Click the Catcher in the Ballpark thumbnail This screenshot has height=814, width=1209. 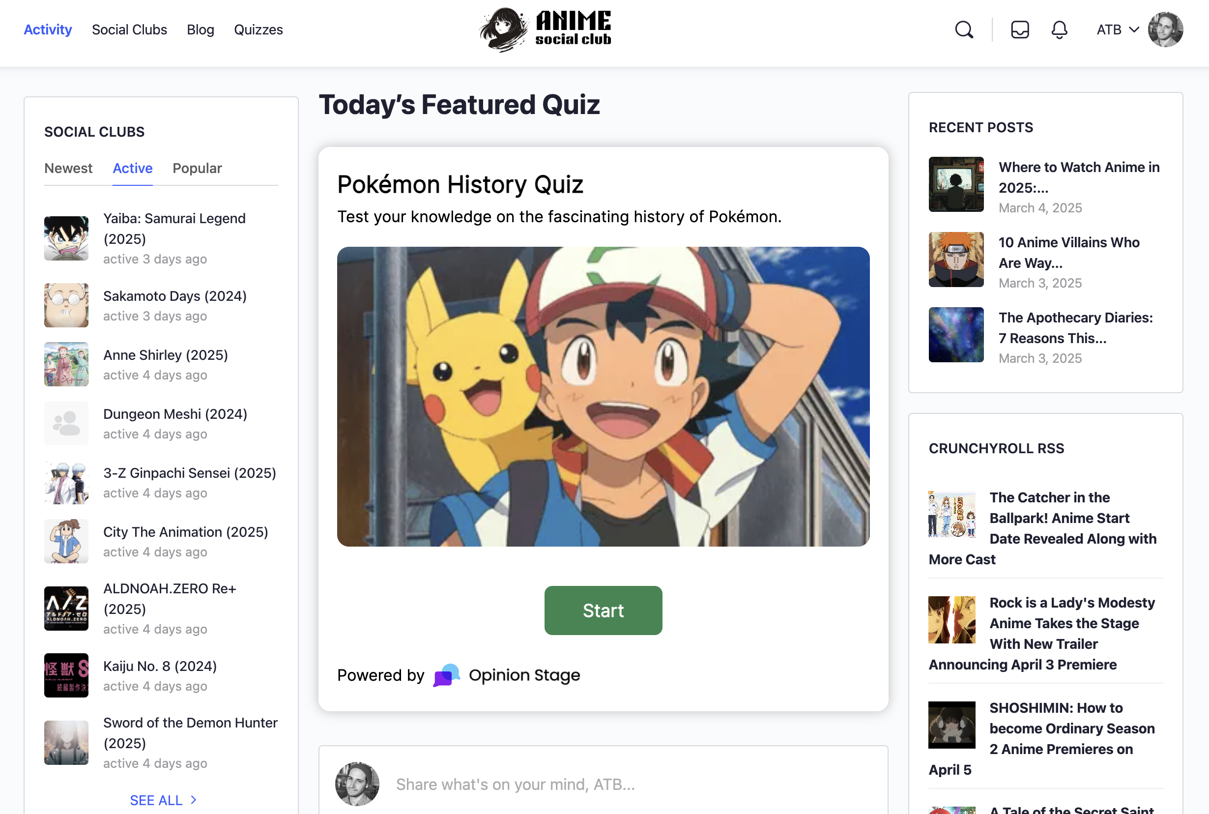(x=951, y=515)
